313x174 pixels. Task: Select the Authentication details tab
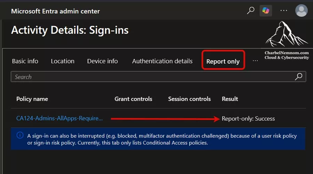[x=162, y=61]
